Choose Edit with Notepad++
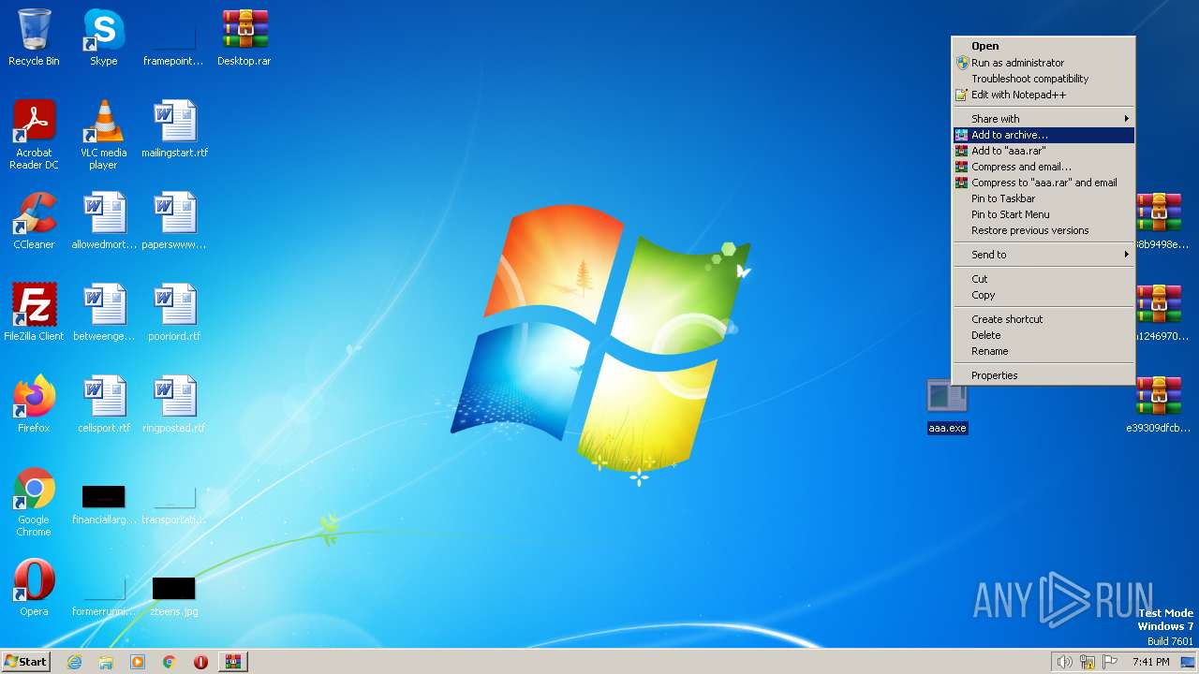This screenshot has height=674, width=1199. click(1044, 95)
